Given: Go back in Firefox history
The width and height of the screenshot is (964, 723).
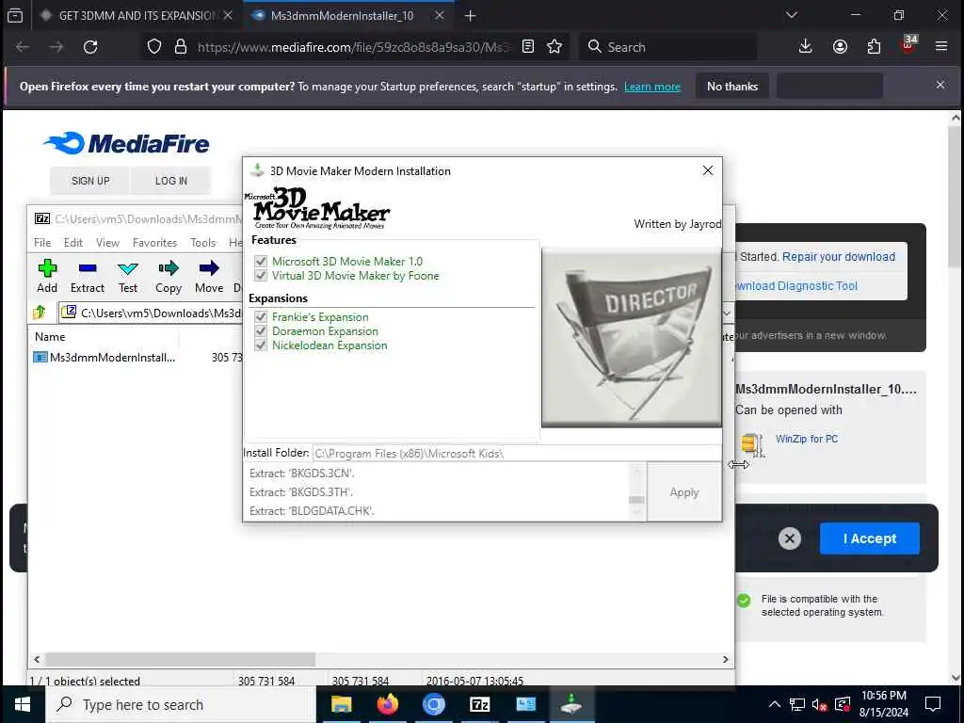Looking at the screenshot, I should [23, 47].
